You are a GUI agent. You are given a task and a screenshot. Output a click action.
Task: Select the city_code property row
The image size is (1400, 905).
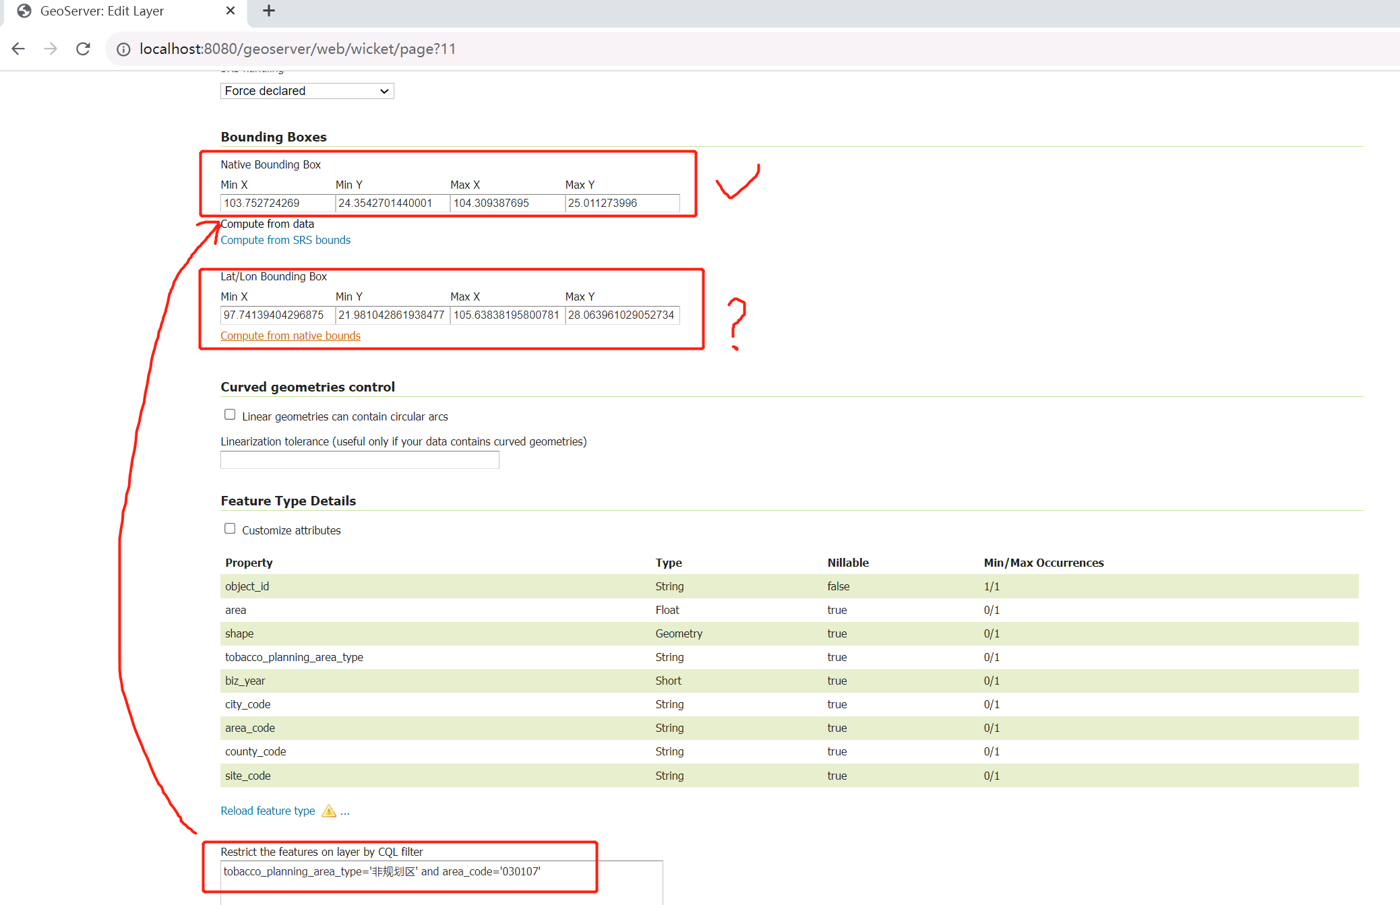click(789, 704)
